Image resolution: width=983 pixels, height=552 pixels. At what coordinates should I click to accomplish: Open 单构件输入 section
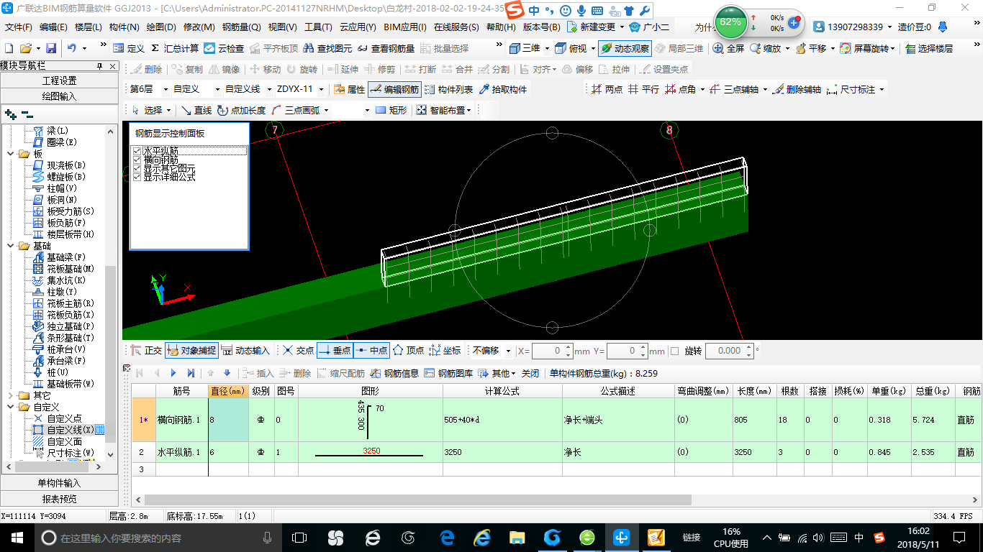pyautogui.click(x=59, y=483)
